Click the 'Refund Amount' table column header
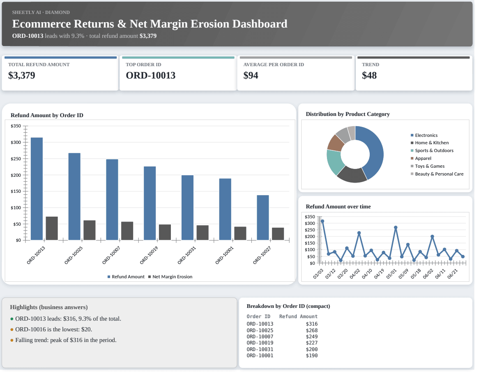 tap(299, 317)
